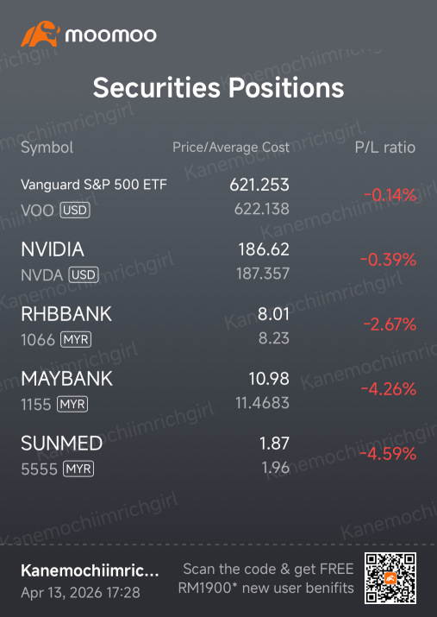Open the MAYBANK position row
The height and width of the screenshot is (617, 437).
pos(219,390)
